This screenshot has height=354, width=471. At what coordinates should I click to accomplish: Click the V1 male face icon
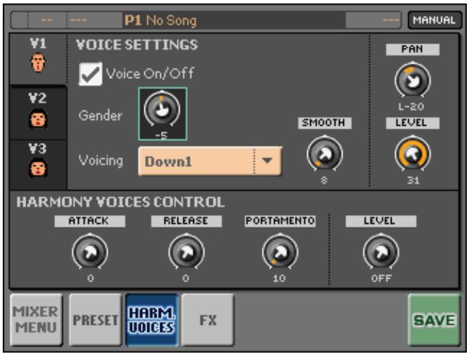[38, 62]
